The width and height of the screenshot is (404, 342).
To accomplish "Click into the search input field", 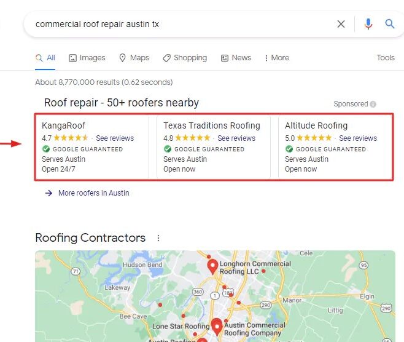I will pyautogui.click(x=178, y=24).
